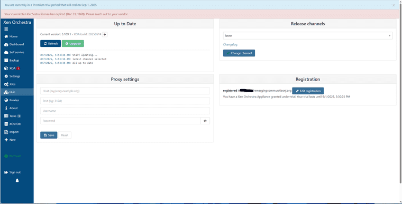Click the Sign out icon
Viewport: 402px width, 204px height.
[x=6, y=172]
